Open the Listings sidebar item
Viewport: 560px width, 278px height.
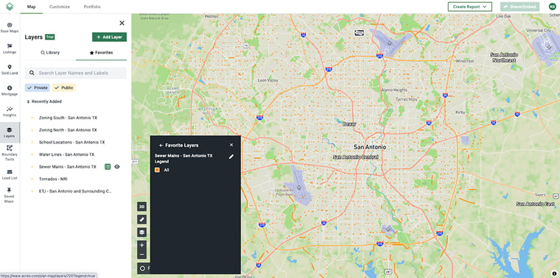click(10, 49)
